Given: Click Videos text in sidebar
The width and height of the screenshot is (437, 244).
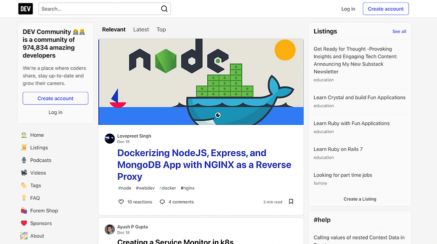Looking at the screenshot, I should 38,173.
